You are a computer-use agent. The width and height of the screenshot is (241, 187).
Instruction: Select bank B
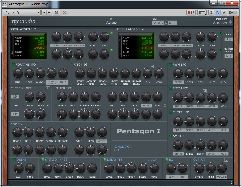click(159, 23)
